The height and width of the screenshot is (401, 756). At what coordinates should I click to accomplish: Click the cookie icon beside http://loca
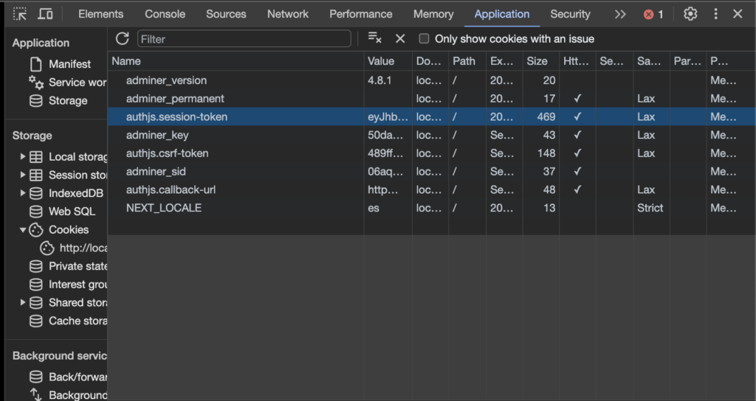[47, 248]
